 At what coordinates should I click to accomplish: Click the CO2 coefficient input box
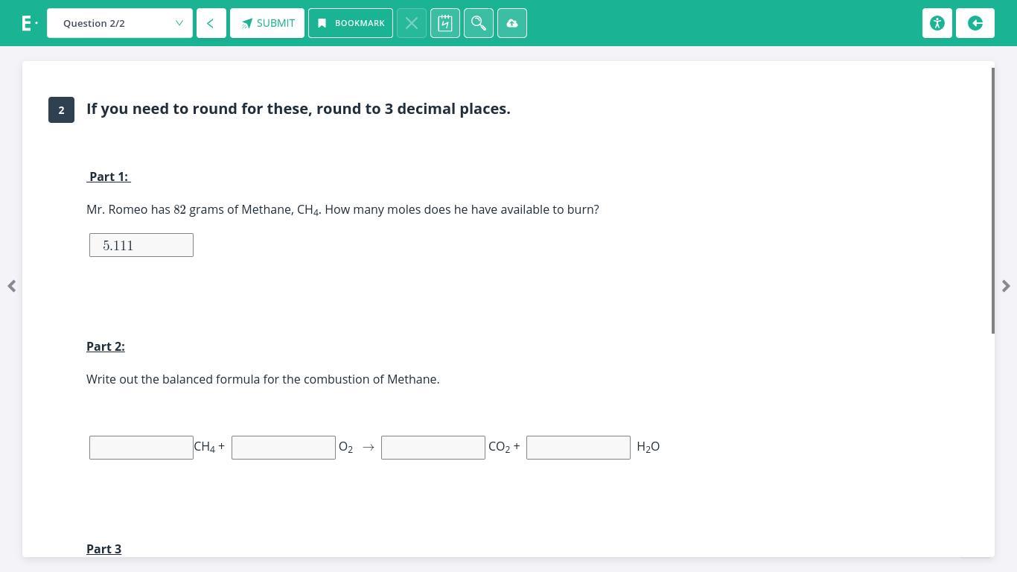pos(433,448)
